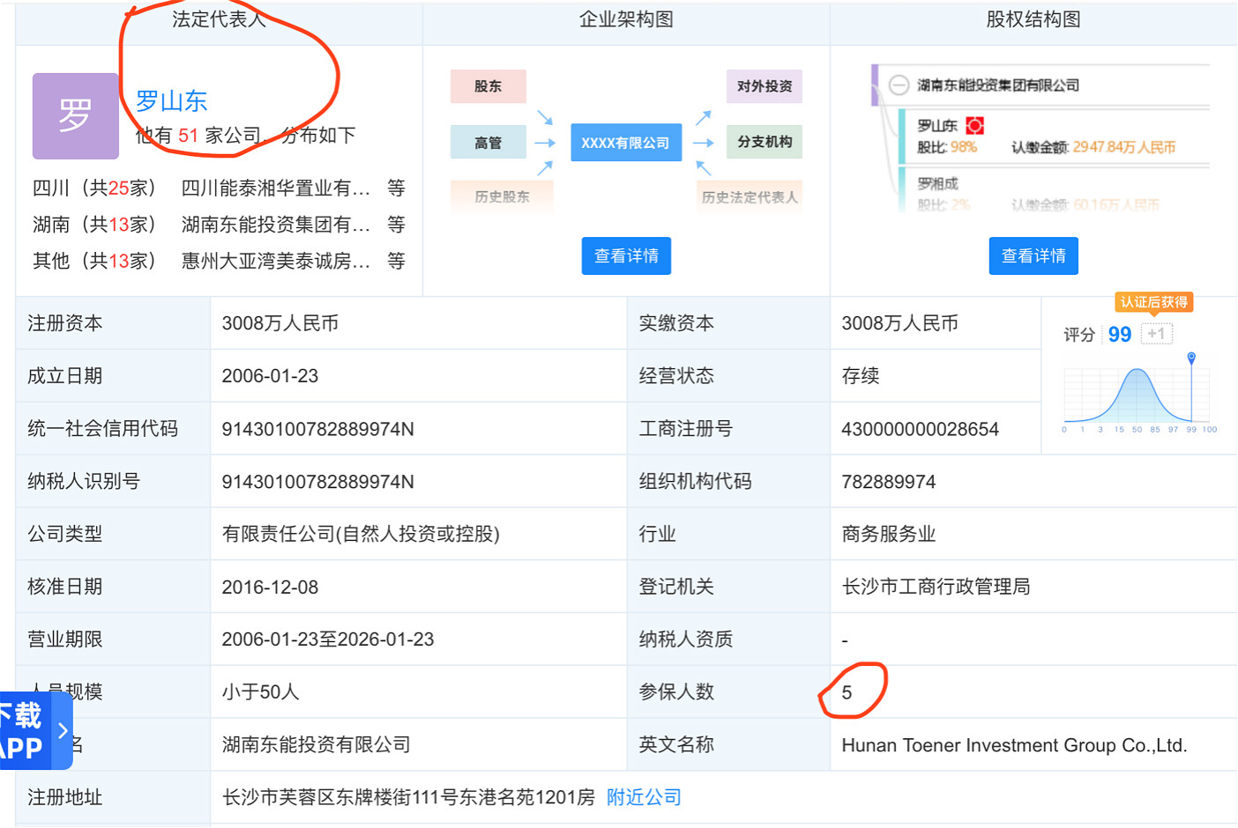This screenshot has width=1238, height=828.
Task: Click 查看详情 under 股权结构图
Action: coord(1033,255)
